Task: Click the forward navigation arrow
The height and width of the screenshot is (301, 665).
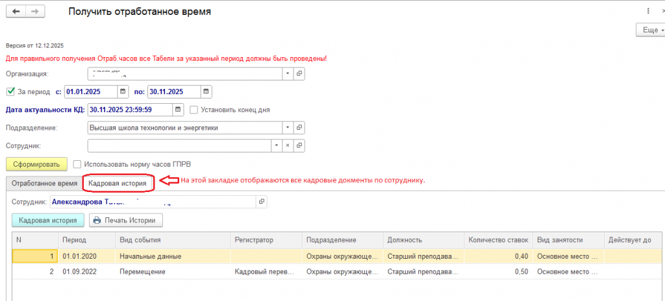Action: (34, 12)
